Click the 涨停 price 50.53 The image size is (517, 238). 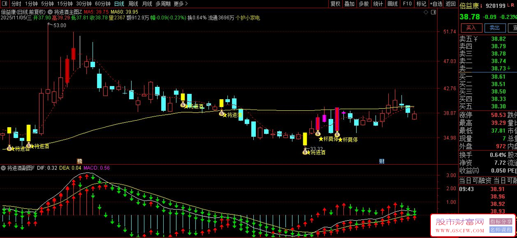pos(498,115)
